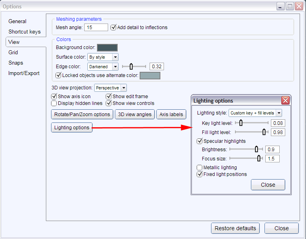The image size is (306, 239).
Task: Click the Lighting options button
Action: [x=72, y=127]
